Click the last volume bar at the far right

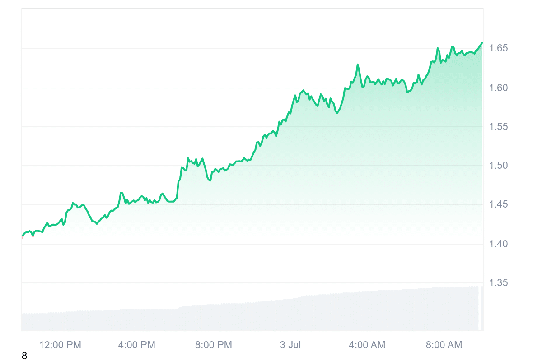tap(482, 308)
